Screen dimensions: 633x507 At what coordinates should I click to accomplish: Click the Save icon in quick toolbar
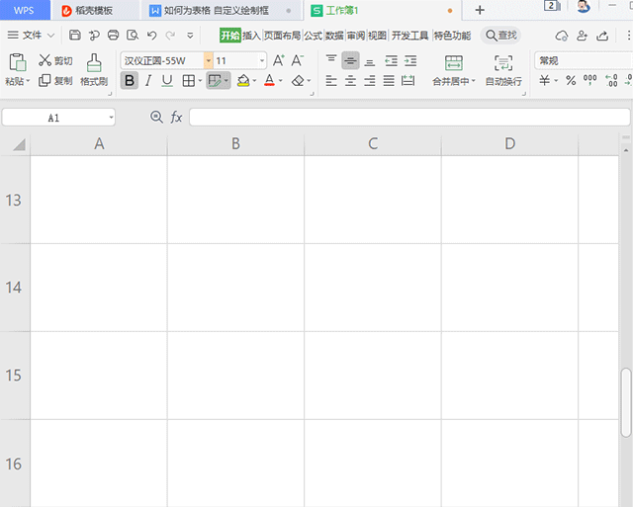pyautogui.click(x=75, y=36)
